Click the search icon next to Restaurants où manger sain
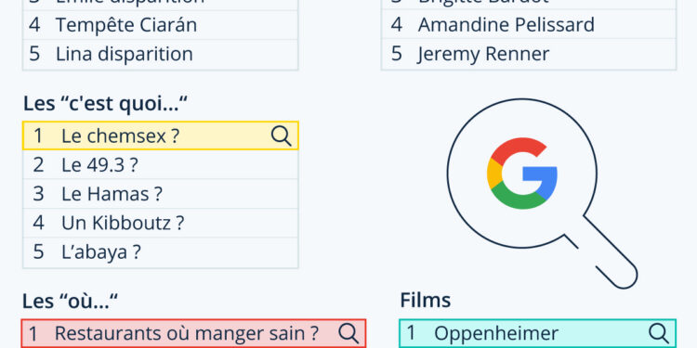The image size is (697, 348). tap(348, 333)
